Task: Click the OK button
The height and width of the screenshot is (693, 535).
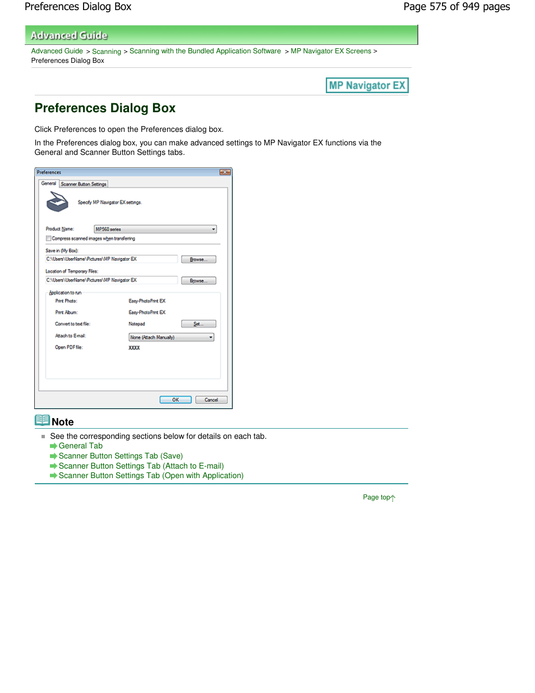Action: click(x=176, y=400)
